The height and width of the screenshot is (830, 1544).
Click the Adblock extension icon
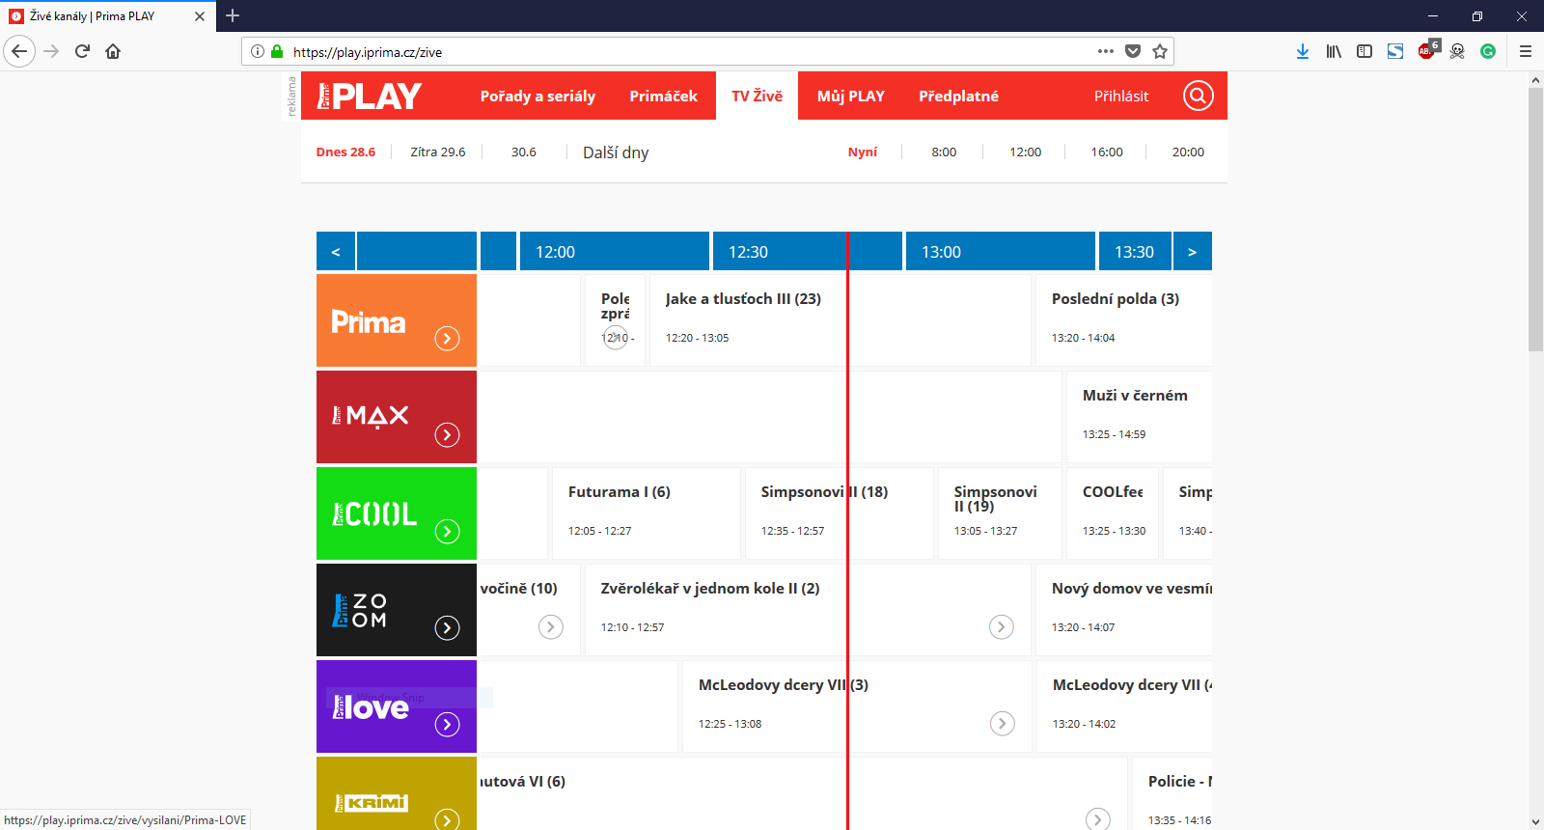1427,50
